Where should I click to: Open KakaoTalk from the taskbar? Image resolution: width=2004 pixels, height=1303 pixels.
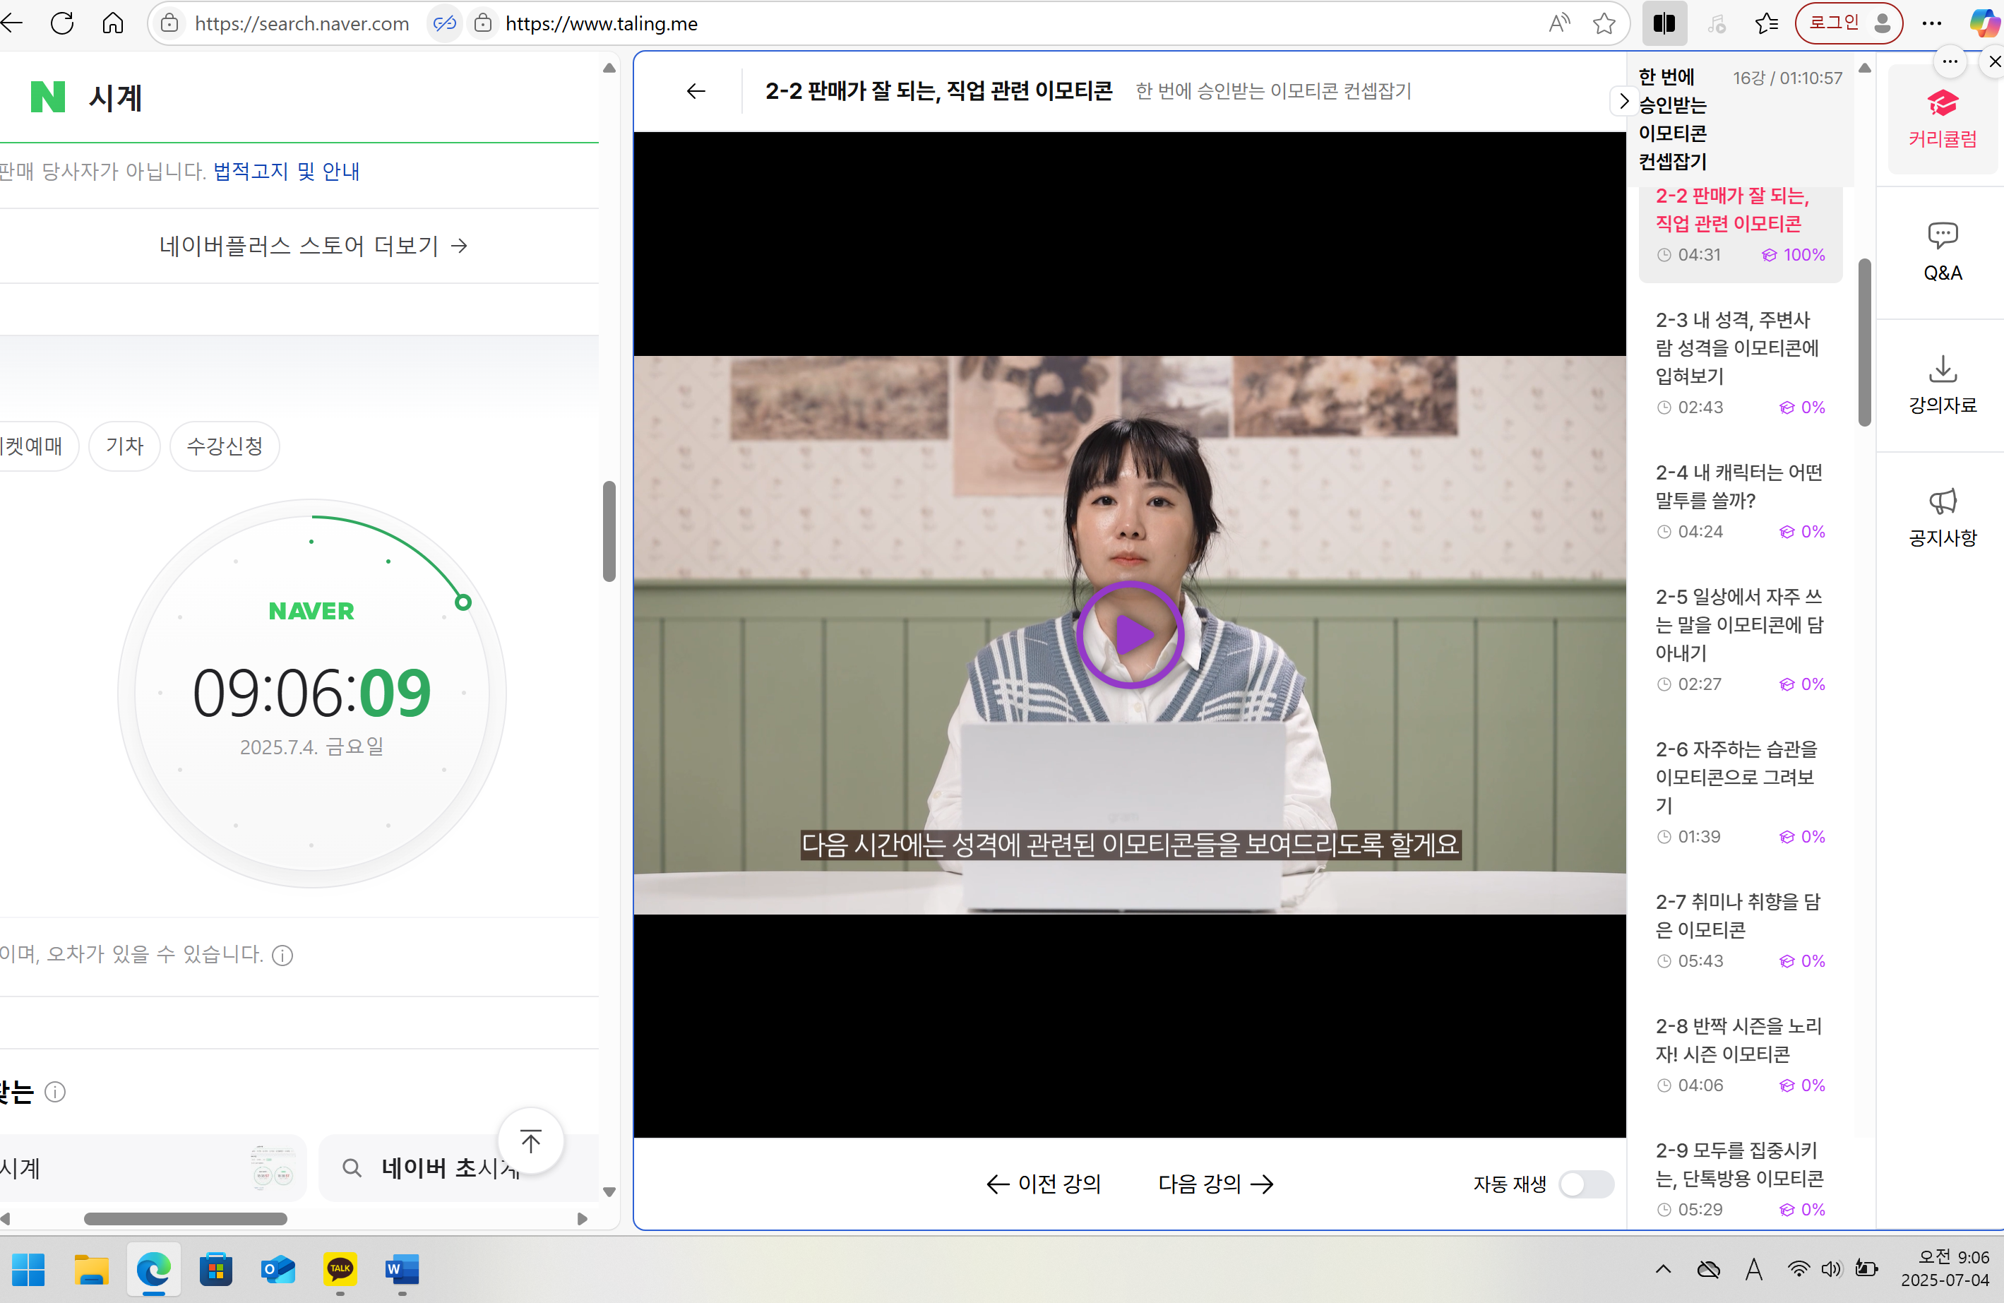click(x=340, y=1268)
